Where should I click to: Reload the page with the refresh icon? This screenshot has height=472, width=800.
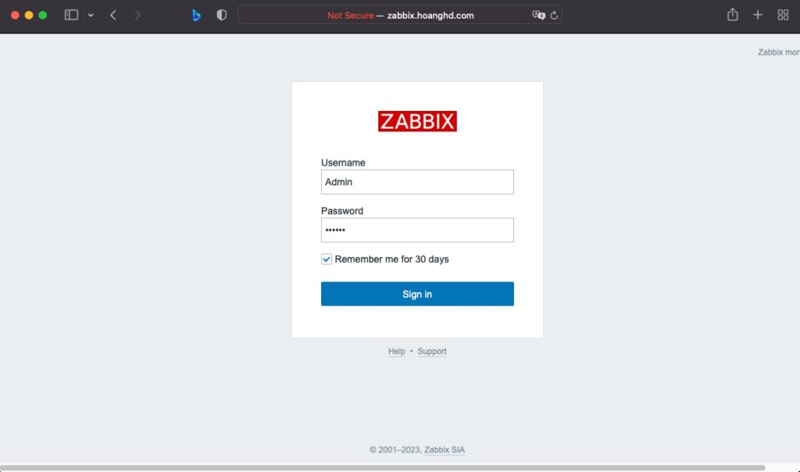554,16
